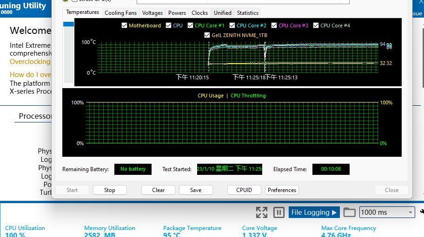Viewport: 424px width, 237px height.
Task: Click the Clear button
Action: 158,190
